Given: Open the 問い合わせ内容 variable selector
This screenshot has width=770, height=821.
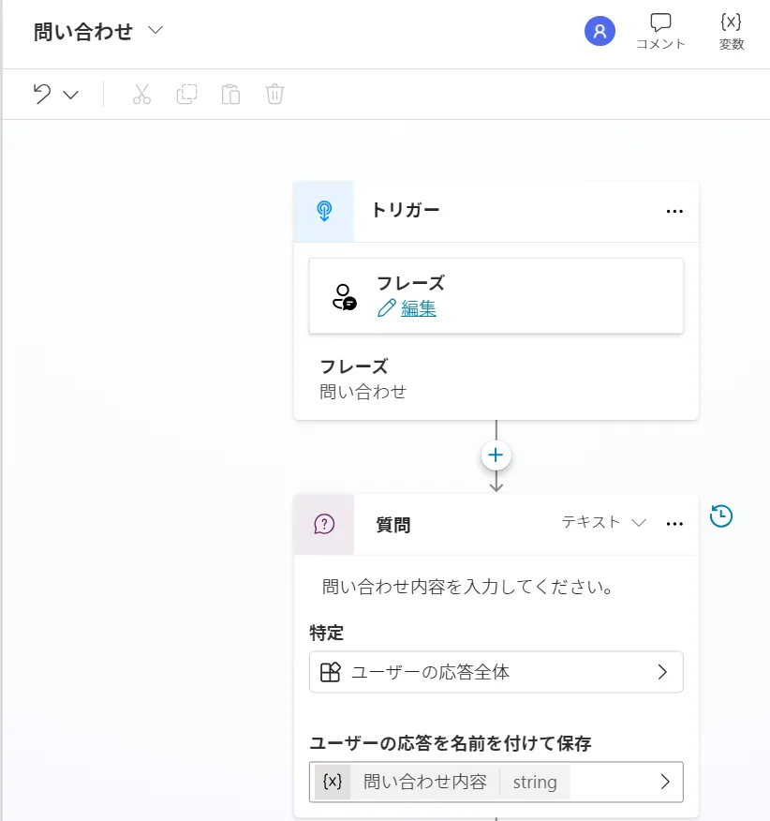Looking at the screenshot, I should [496, 782].
